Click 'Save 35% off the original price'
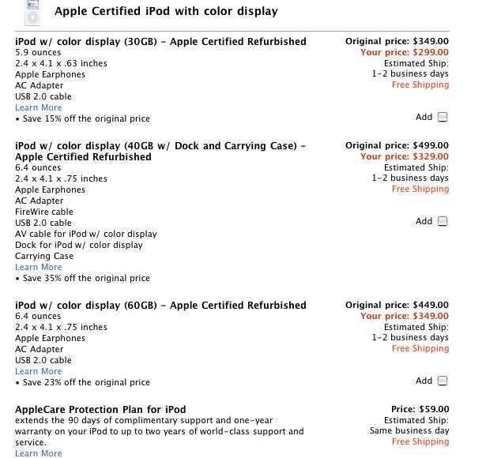This screenshot has width=501, height=458. click(x=85, y=278)
